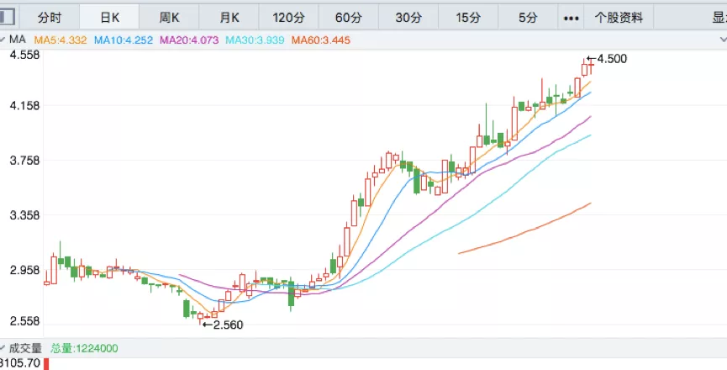Select the 15分 interval tab
This screenshot has width=727, height=370.
pos(468,18)
